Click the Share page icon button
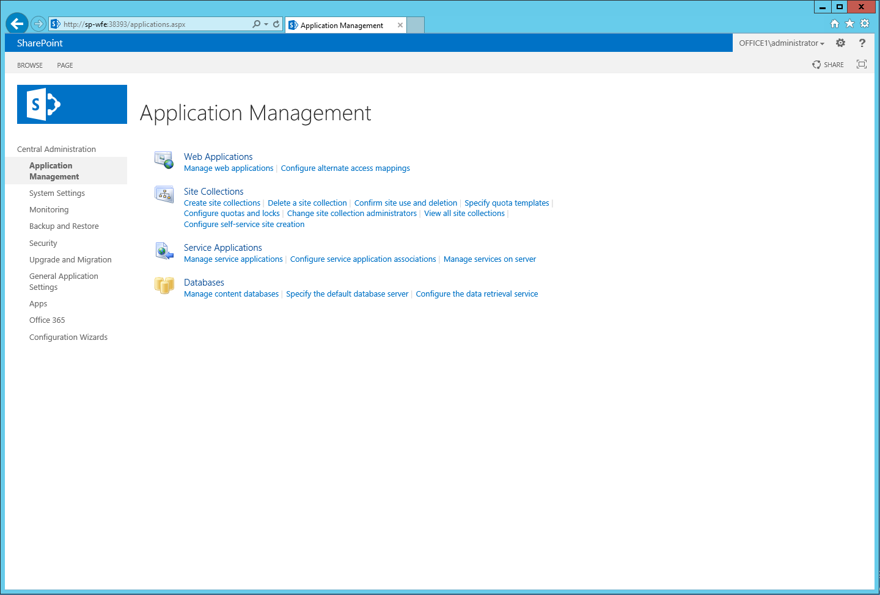 click(828, 65)
